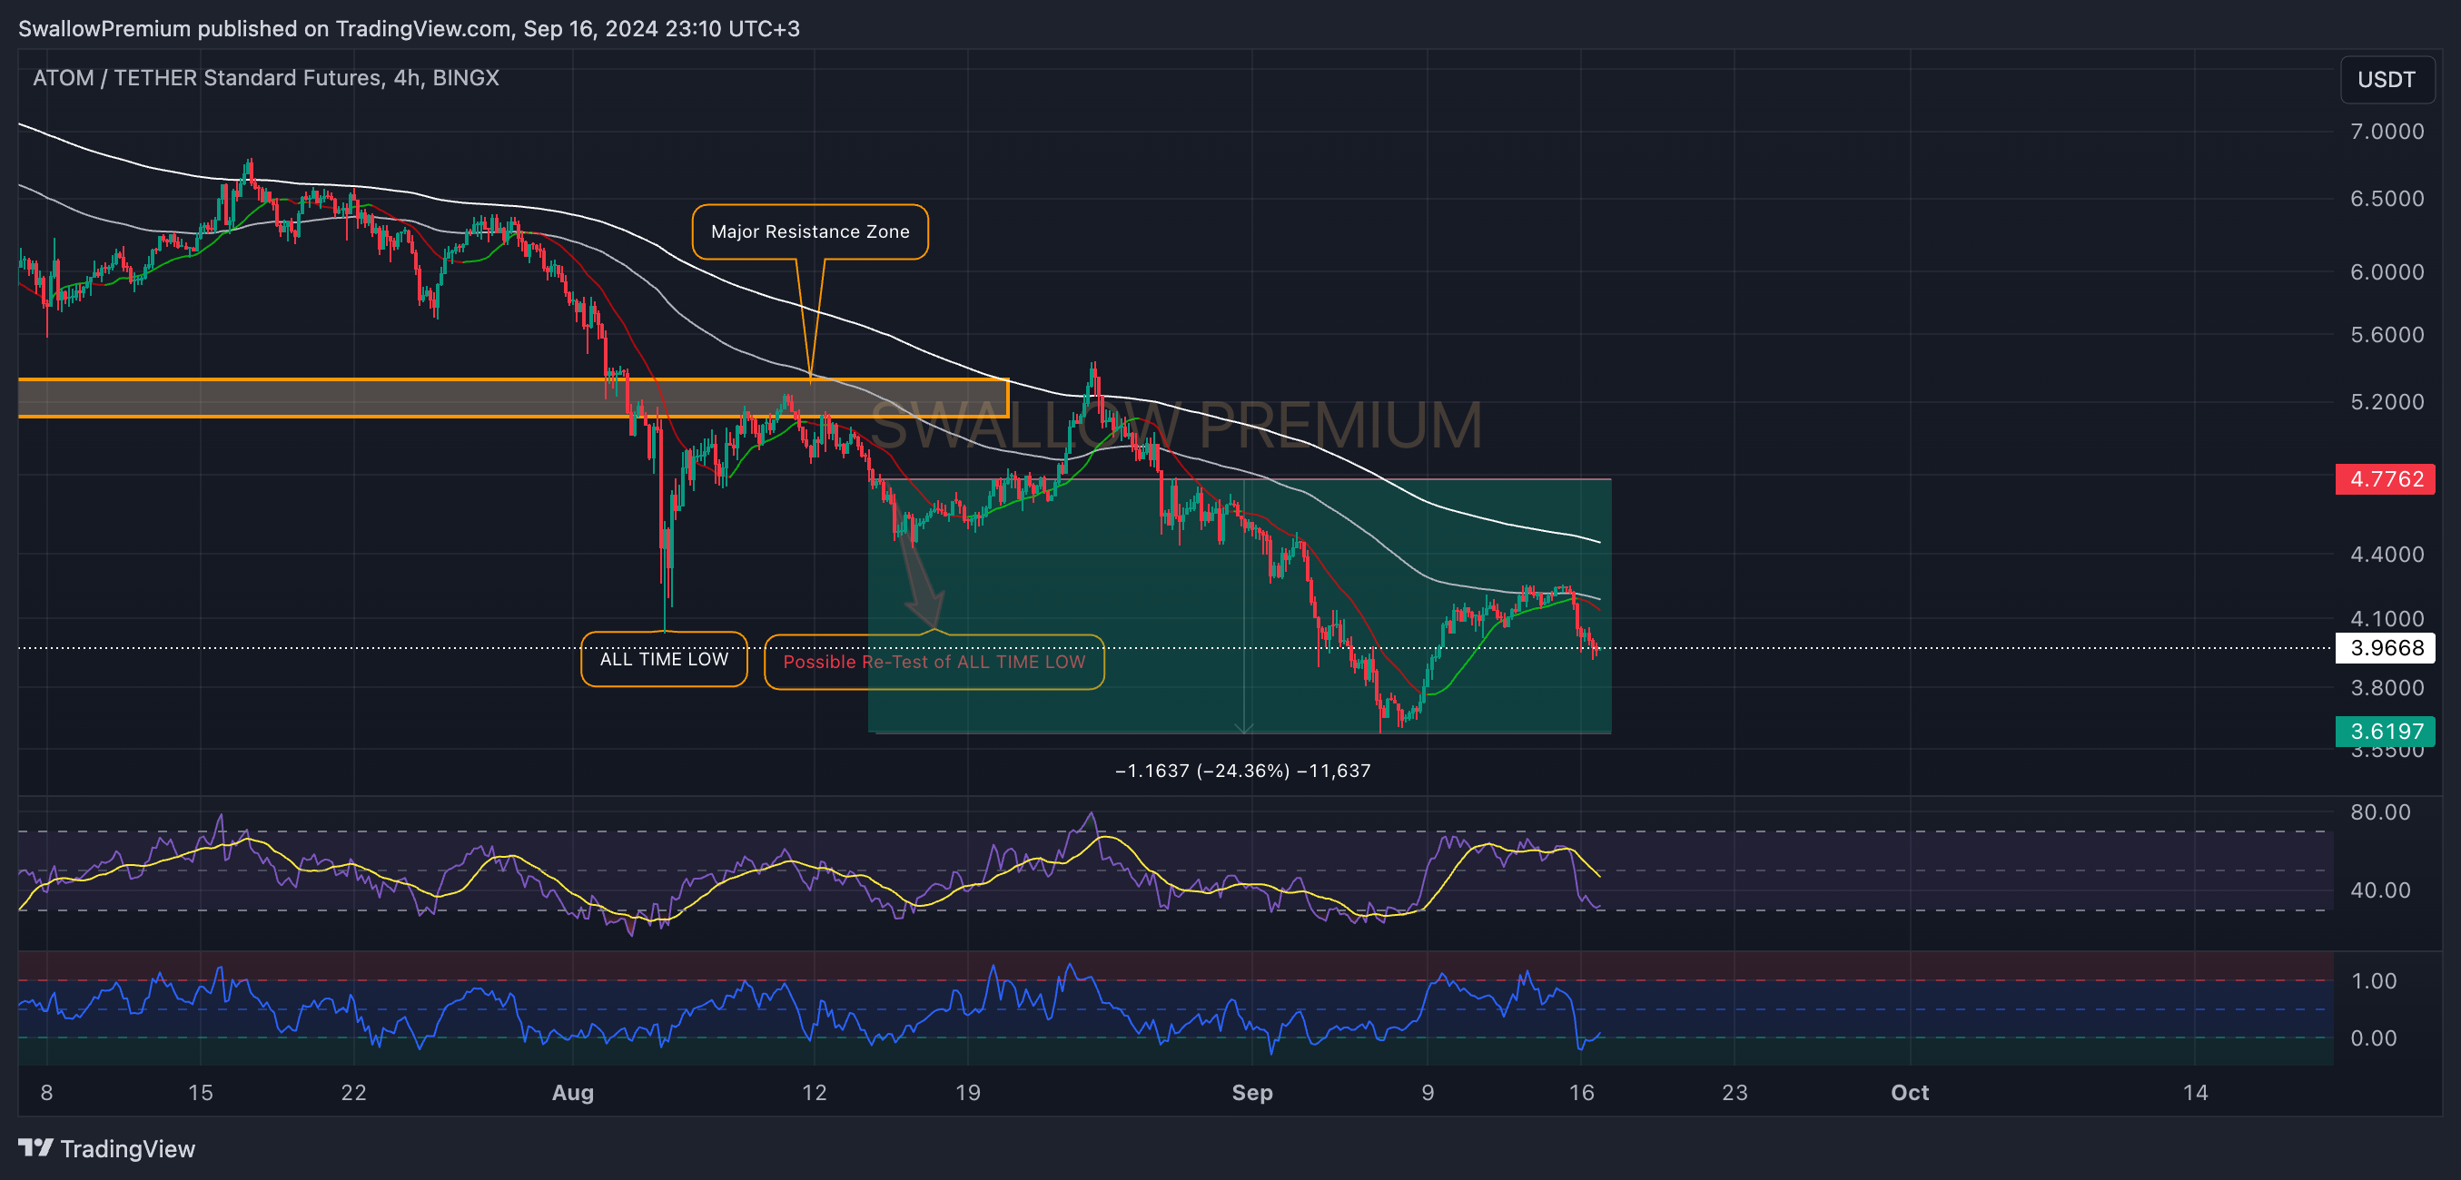Viewport: 2461px width, 1180px height.
Task: Click the 14 date label on time axis
Action: click(x=2196, y=1092)
